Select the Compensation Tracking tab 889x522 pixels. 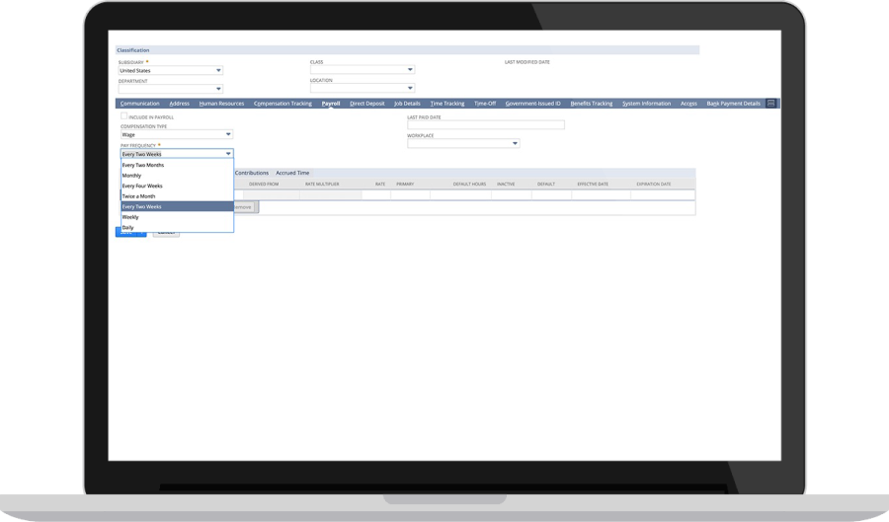[x=283, y=104]
